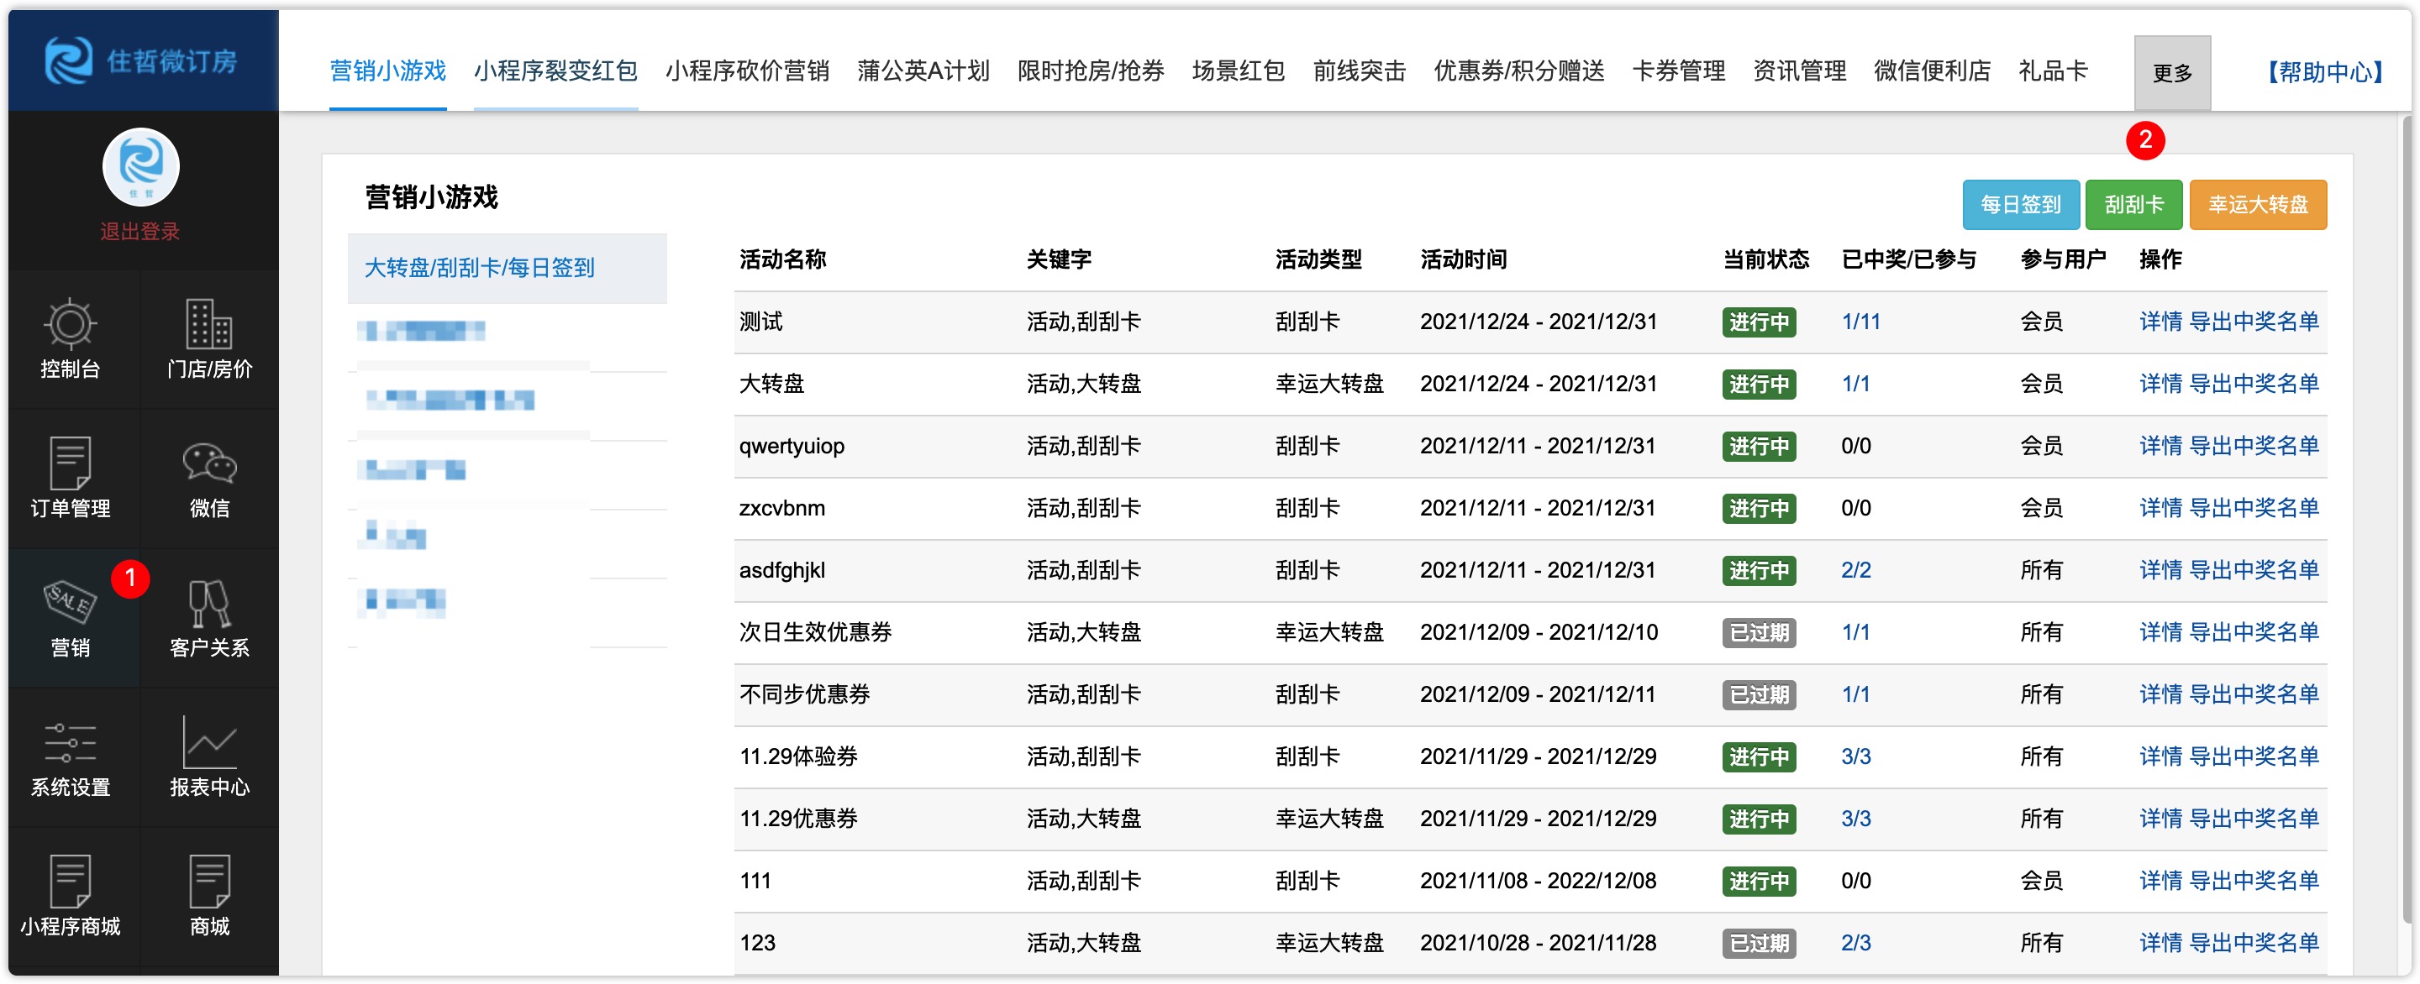Click the blue 每日签到 button
The height and width of the screenshot is (984, 2420).
pyautogui.click(x=2020, y=204)
